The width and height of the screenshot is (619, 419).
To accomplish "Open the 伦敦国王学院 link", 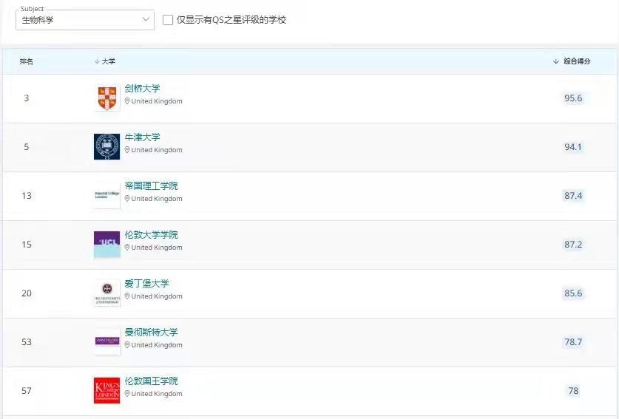I will tap(151, 381).
